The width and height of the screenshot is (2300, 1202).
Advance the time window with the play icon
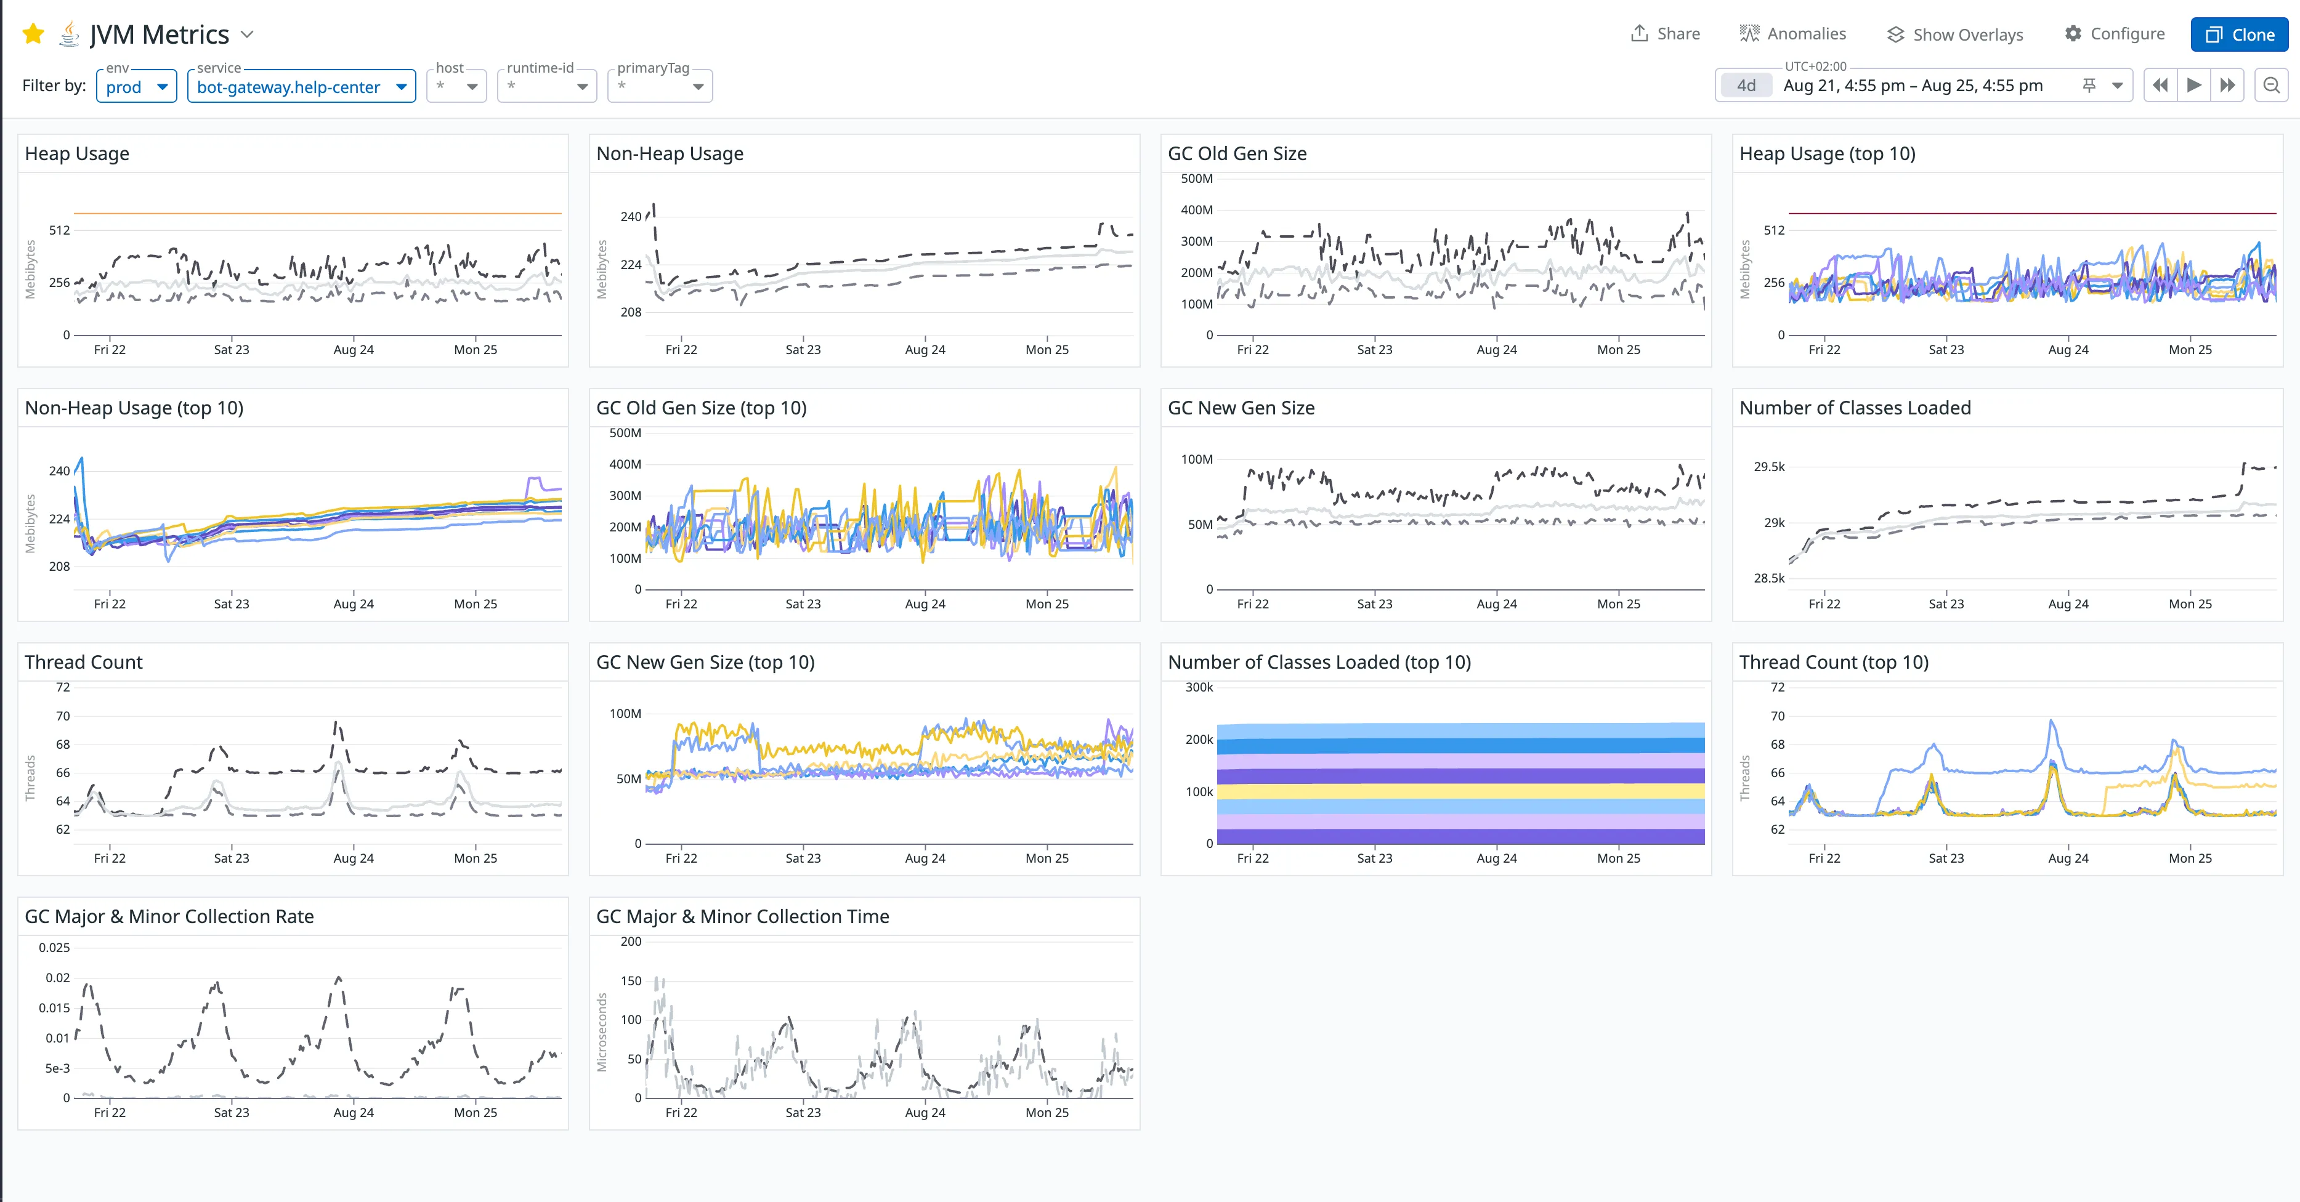click(2195, 85)
